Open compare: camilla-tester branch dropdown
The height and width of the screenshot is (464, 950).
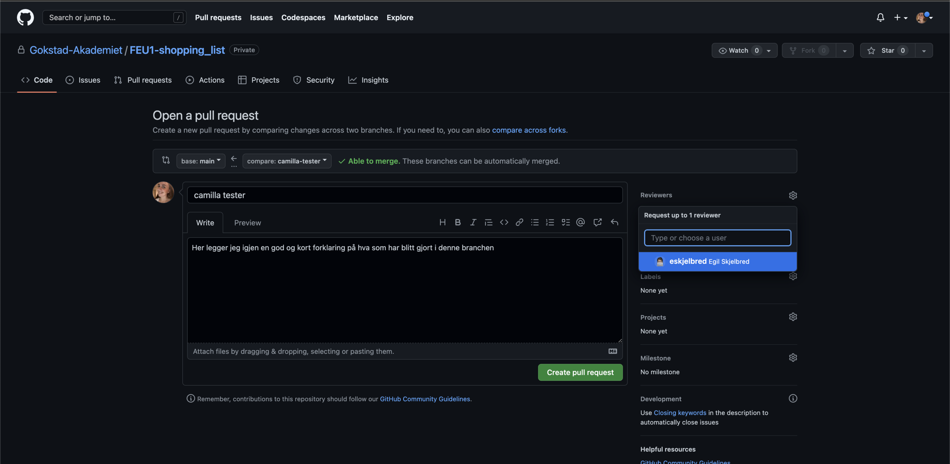pos(287,161)
